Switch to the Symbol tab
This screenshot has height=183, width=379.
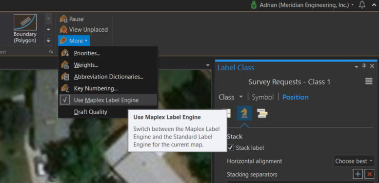263,97
